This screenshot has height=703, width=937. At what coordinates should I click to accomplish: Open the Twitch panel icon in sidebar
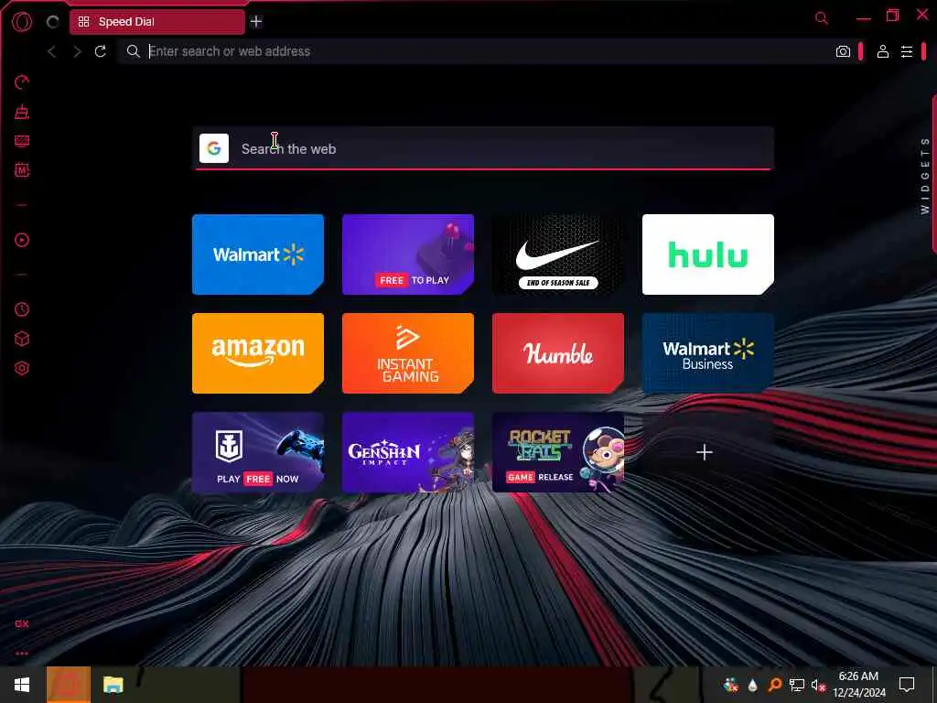click(22, 141)
